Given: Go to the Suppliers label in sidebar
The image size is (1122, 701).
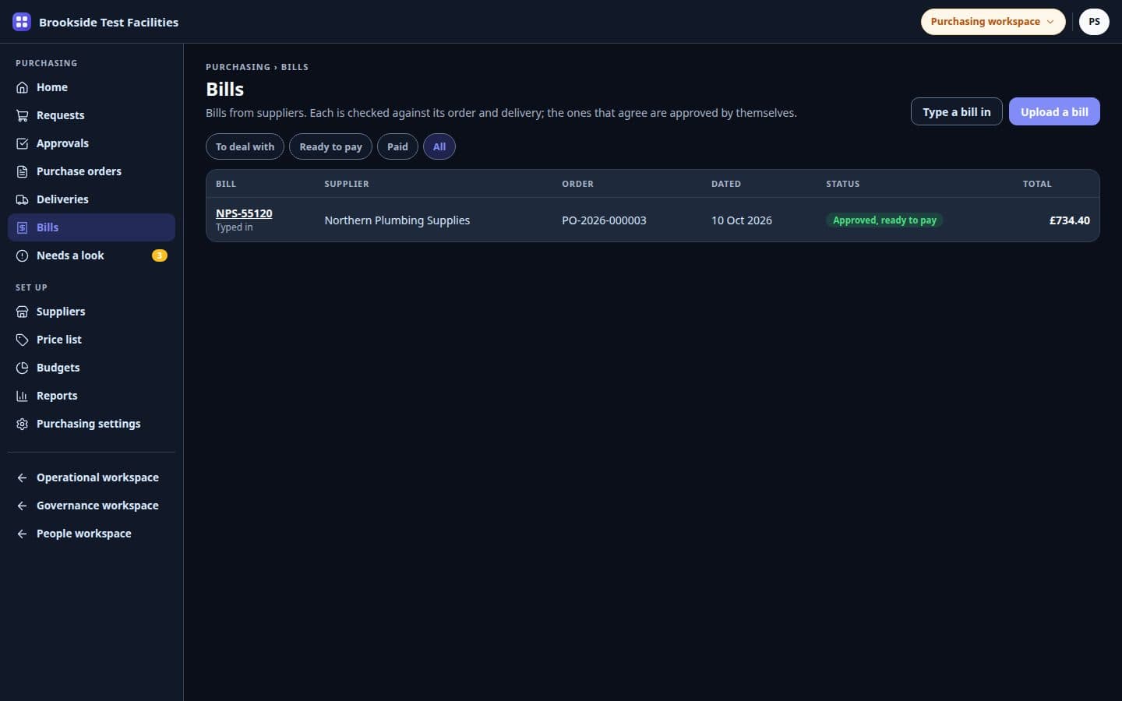Looking at the screenshot, I should [61, 312].
